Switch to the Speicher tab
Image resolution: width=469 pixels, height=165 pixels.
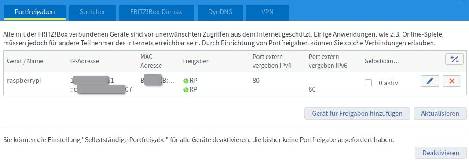coord(92,12)
